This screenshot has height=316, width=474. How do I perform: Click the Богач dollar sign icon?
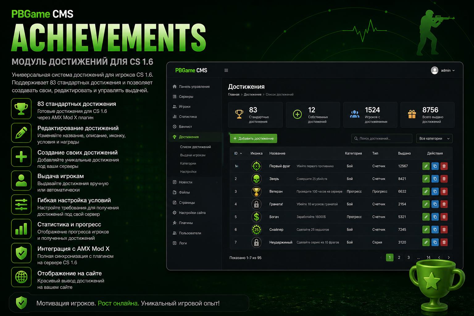(256, 217)
